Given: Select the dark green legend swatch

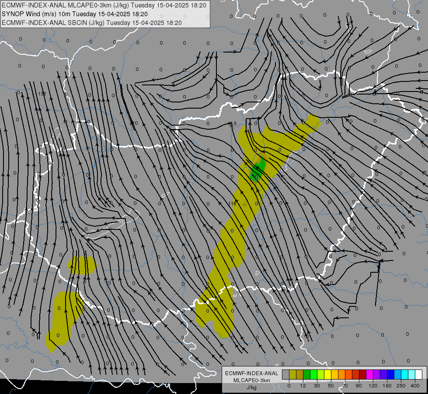Looking at the screenshot, I should point(307,374).
